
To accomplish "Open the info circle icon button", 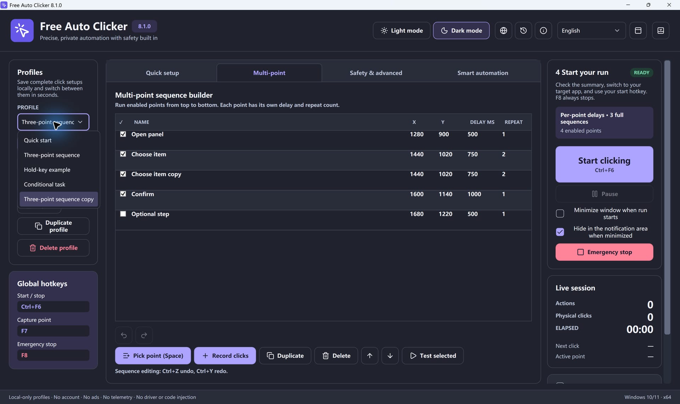I will [543, 30].
